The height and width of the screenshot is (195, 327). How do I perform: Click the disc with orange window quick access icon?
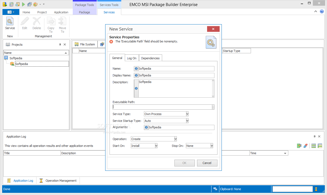(17, 4)
